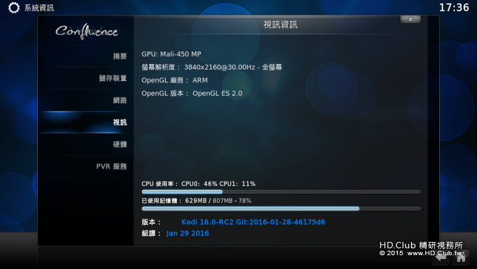477x269 pixels.
Task: Click the OpenGL ES 2.0 version line
Action: pyautogui.click(x=192, y=94)
